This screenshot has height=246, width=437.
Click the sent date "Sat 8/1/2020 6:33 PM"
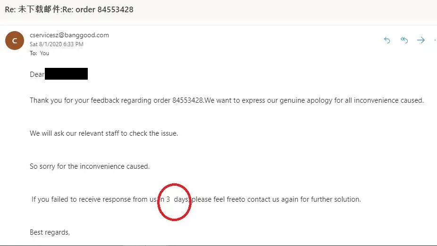click(57, 44)
